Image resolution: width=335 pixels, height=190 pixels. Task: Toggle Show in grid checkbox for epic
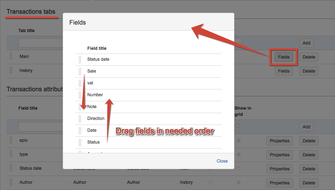239,140
